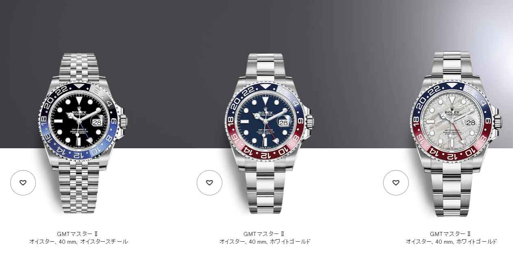
Task: Add meteorite-dial watch to favorites via heart
Action: click(x=396, y=183)
